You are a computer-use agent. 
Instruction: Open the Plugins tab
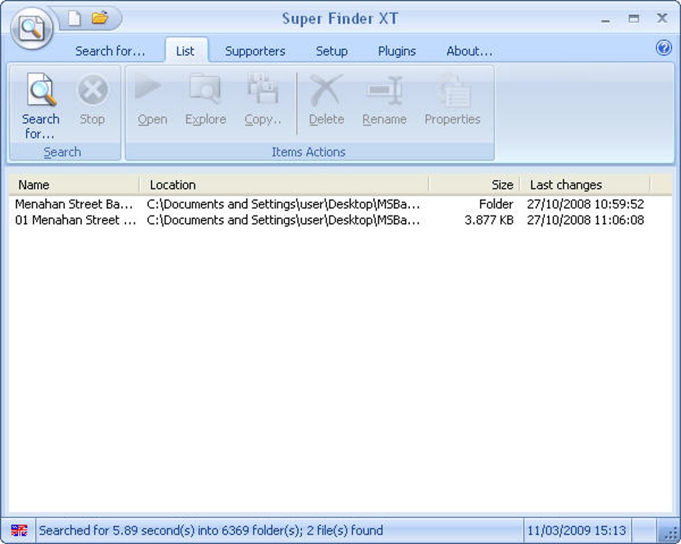[397, 51]
